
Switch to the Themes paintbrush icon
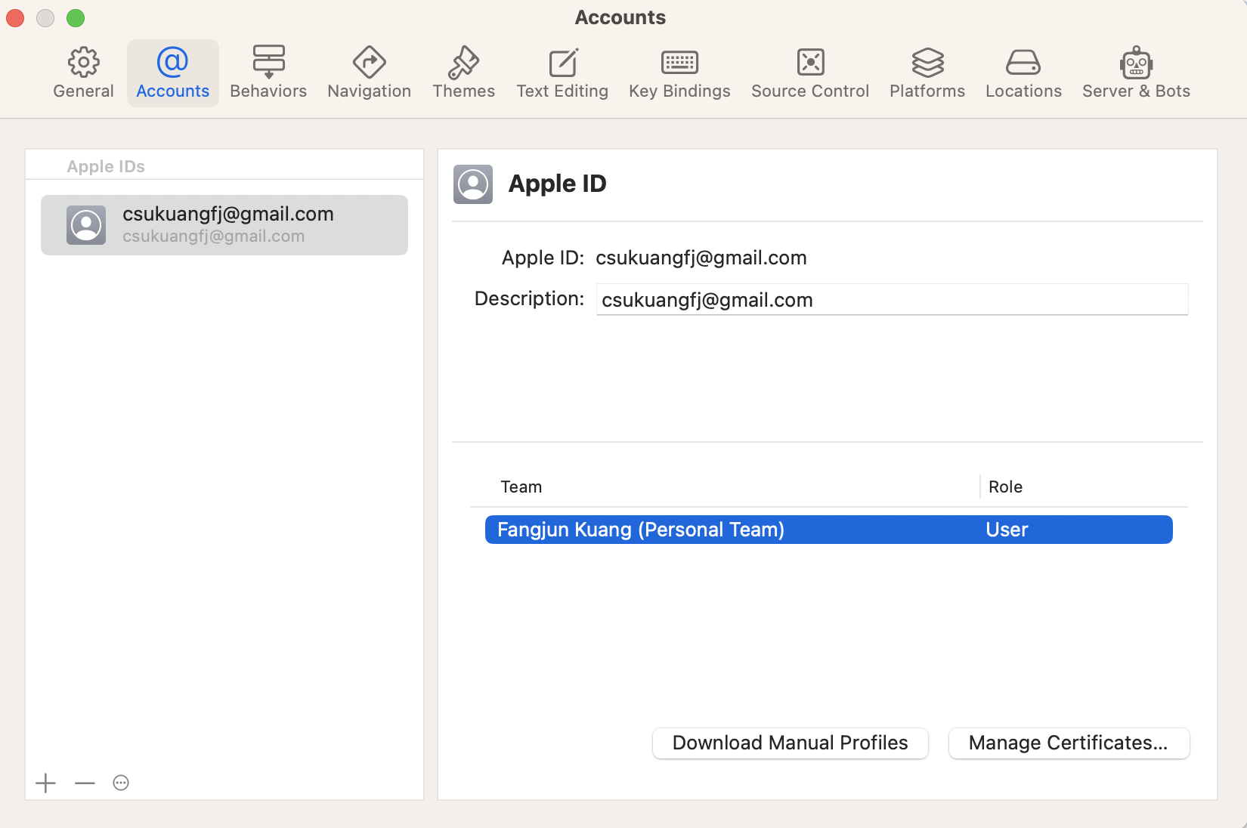pyautogui.click(x=463, y=62)
